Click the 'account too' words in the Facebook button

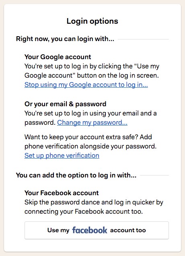pos(128,230)
